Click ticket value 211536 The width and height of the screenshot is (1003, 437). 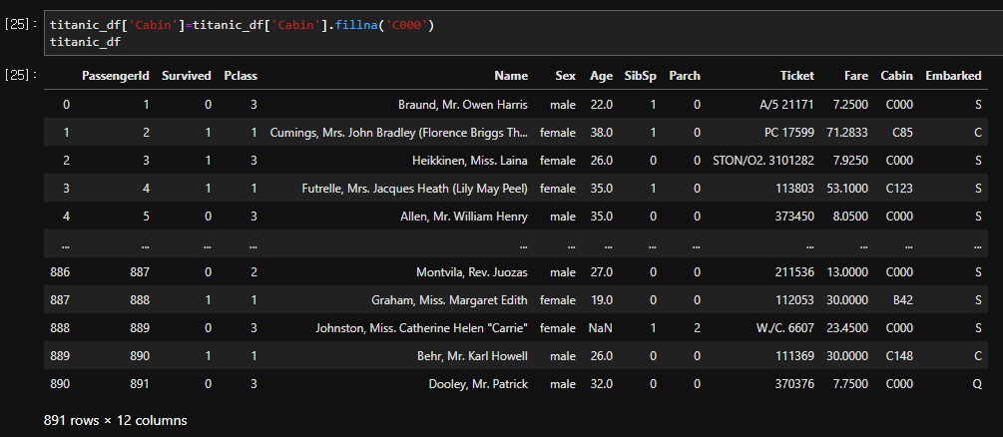pyautogui.click(x=795, y=272)
